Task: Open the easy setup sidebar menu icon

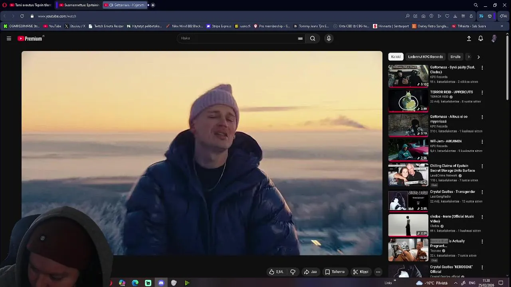Action: point(463,16)
